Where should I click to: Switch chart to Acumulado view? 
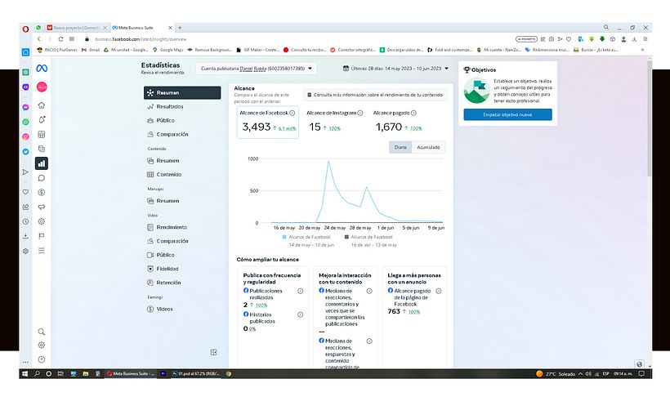coord(428,148)
